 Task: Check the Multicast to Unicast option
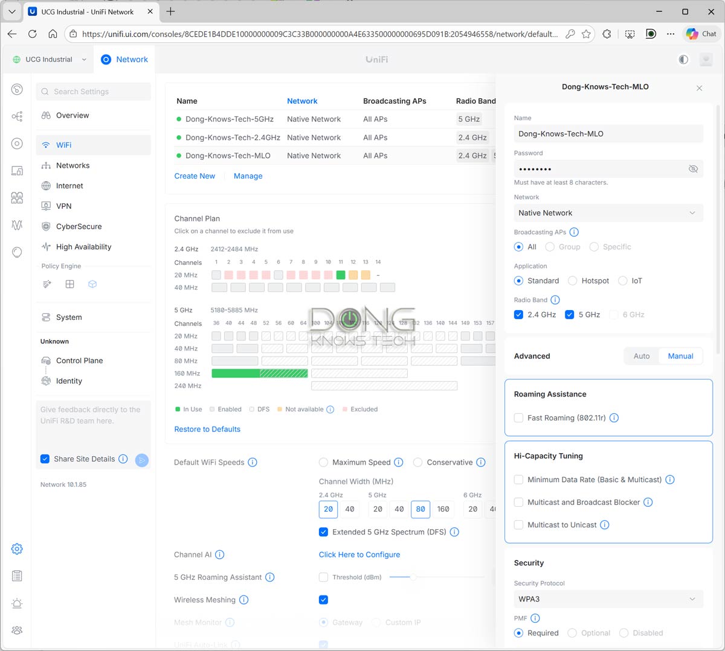pos(518,525)
